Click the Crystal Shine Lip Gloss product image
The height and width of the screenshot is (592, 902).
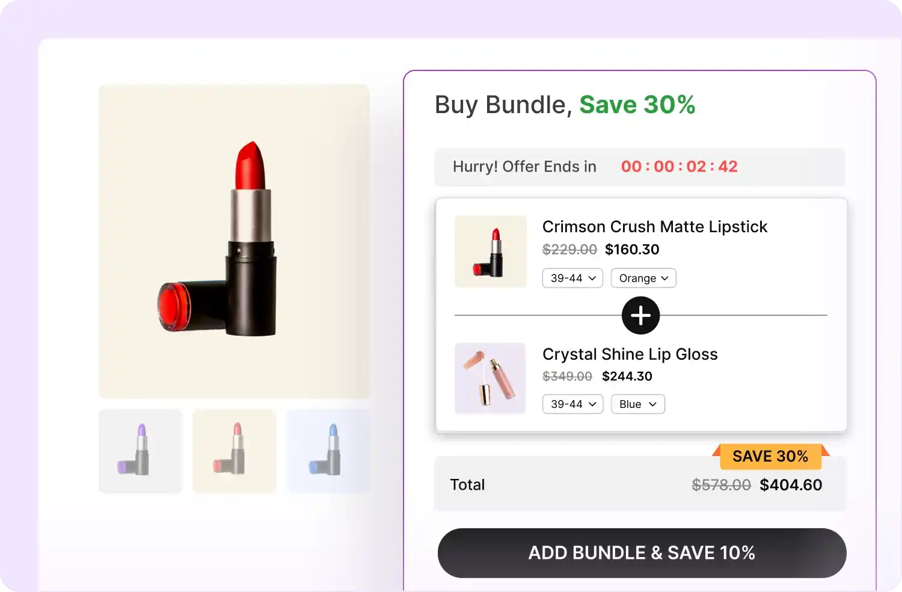click(489, 378)
